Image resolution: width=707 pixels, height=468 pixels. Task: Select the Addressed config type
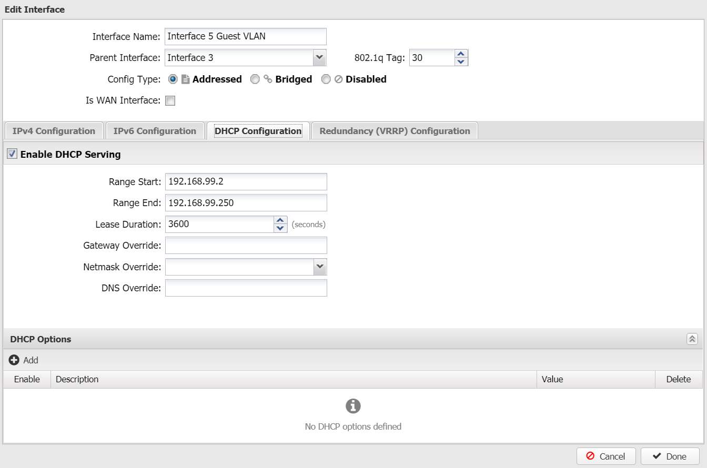point(173,79)
